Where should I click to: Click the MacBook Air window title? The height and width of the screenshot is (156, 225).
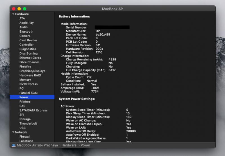pos(112,9)
